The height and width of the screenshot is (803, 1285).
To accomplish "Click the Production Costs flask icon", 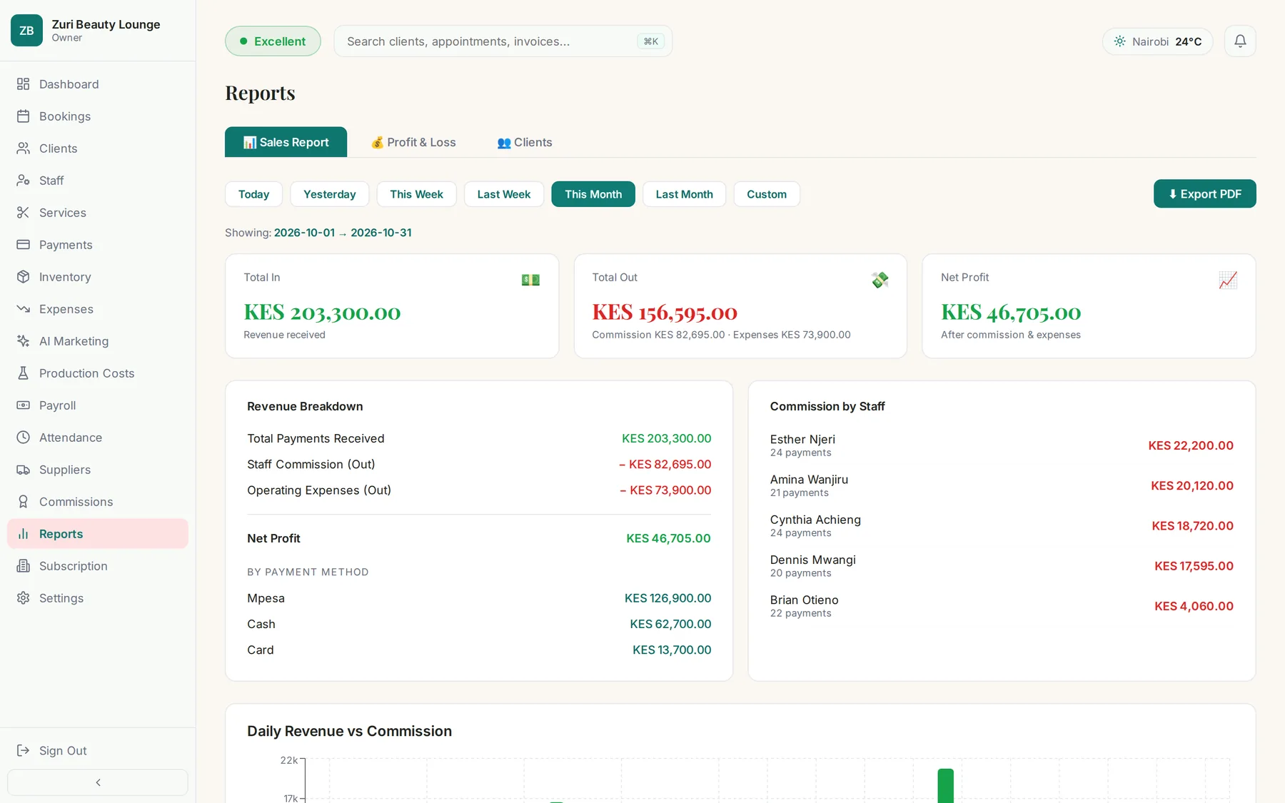I will pos(24,373).
